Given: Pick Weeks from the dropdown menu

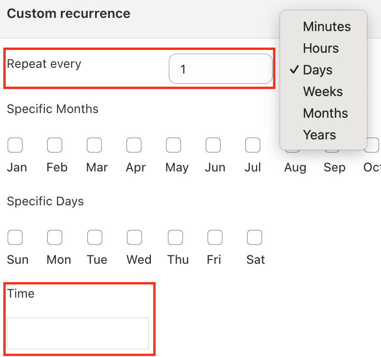Looking at the screenshot, I should 323,92.
